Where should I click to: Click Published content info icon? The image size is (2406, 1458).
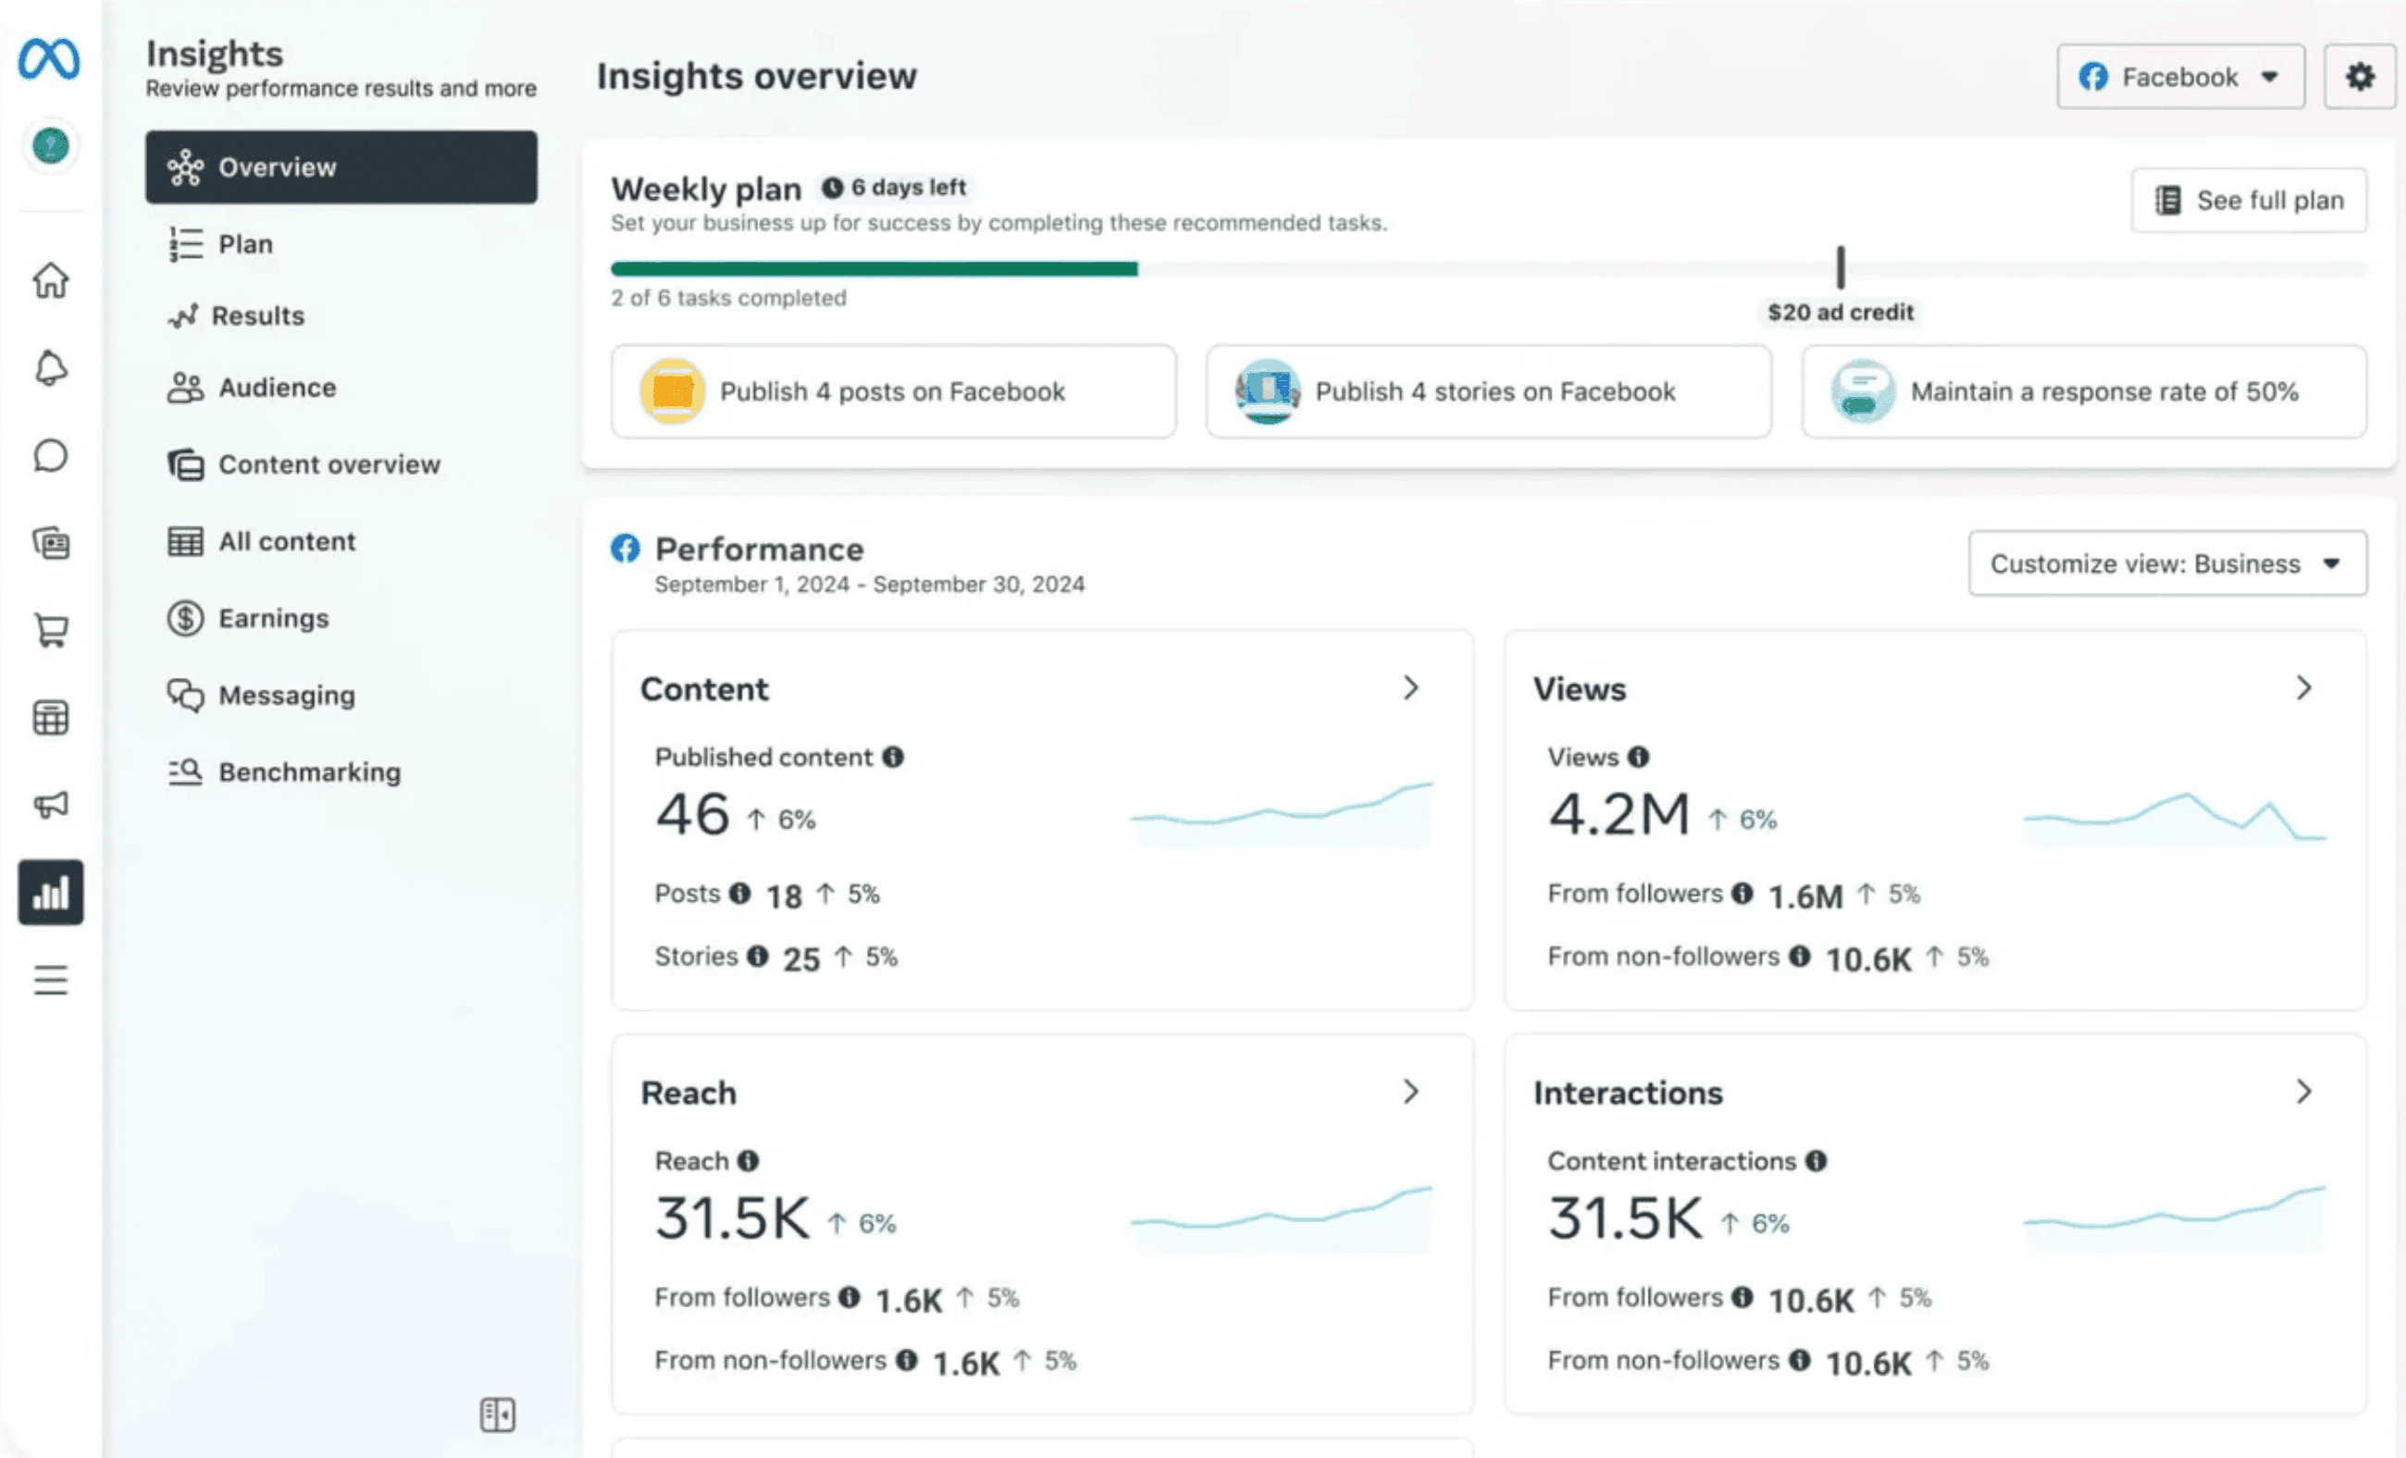tap(892, 758)
